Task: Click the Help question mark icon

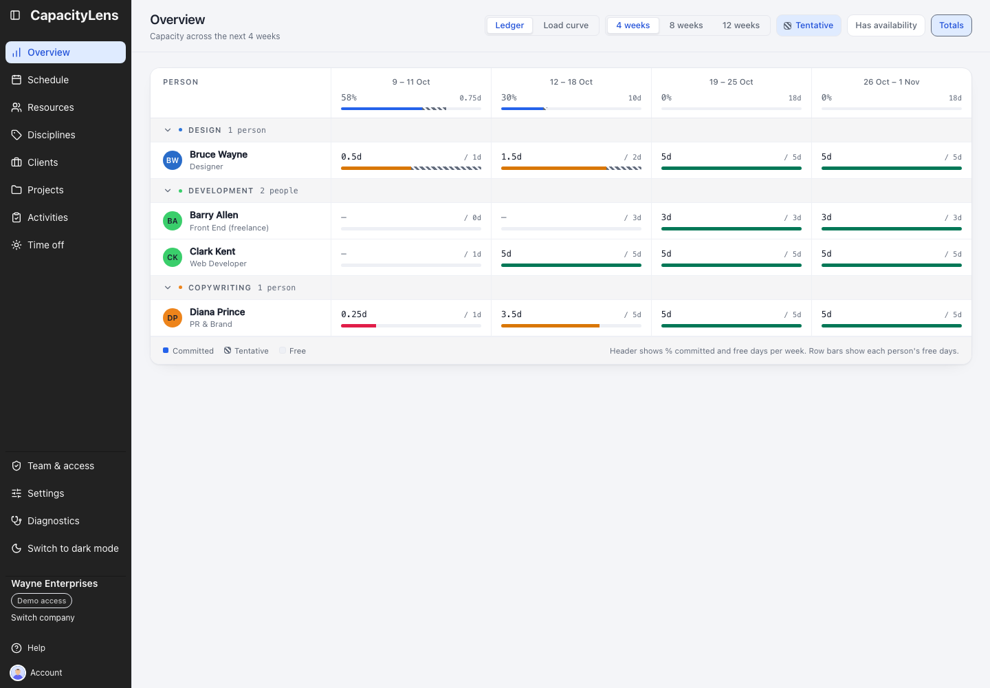Action: [x=16, y=648]
